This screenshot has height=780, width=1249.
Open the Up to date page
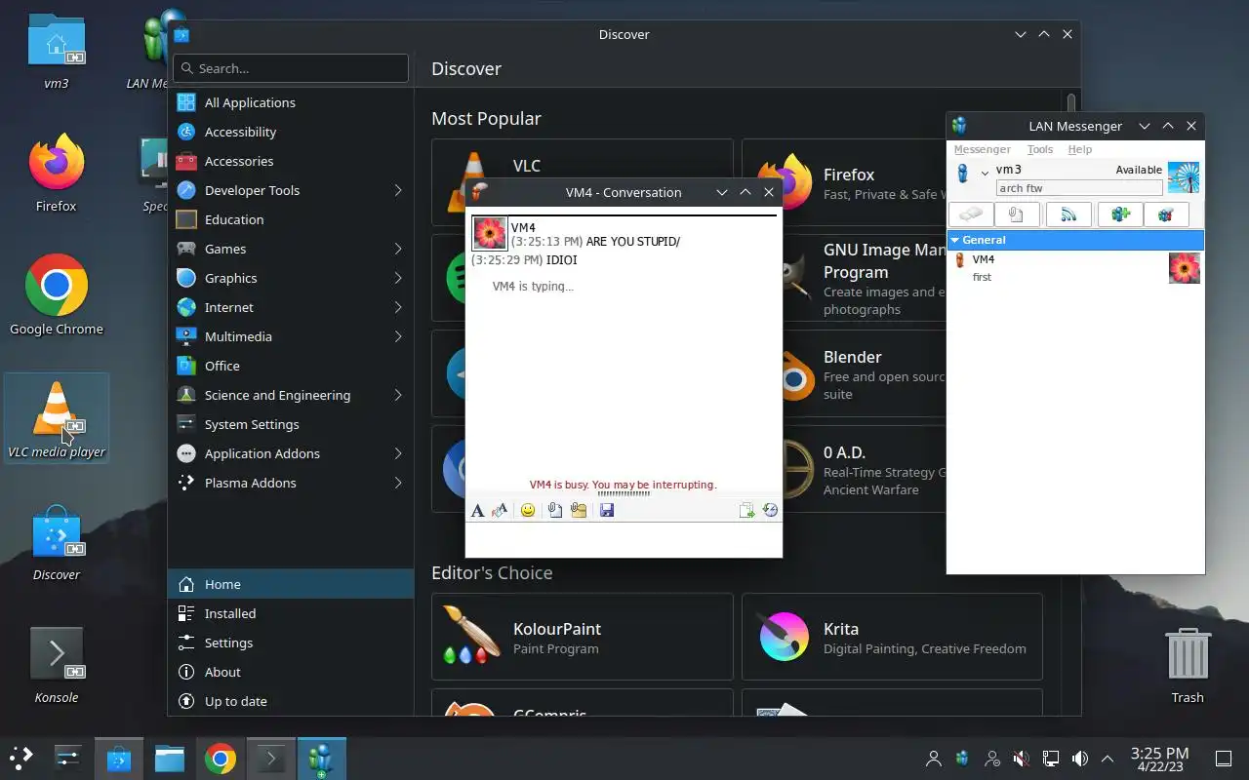291,701
